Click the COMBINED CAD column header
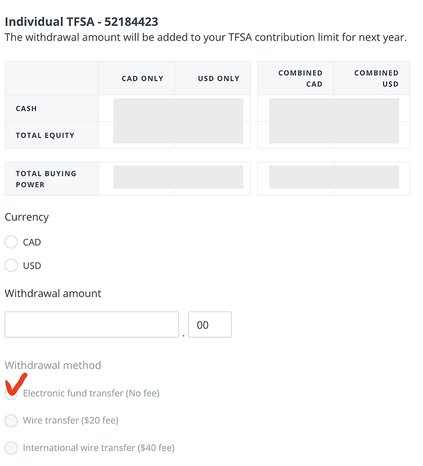 301,78
